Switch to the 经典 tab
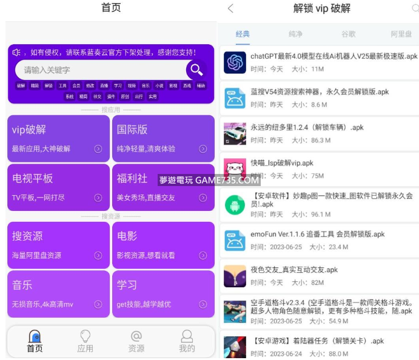Viewport: 419px width, 360px height. click(243, 34)
